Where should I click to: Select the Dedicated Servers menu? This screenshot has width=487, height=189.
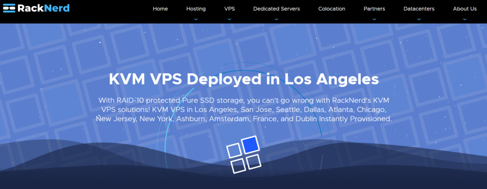[x=276, y=9]
